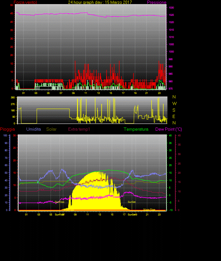Click the 40 green temperature scale value
Image resolution: width=221 pixels, height=261 pixels.
[x=170, y=135]
